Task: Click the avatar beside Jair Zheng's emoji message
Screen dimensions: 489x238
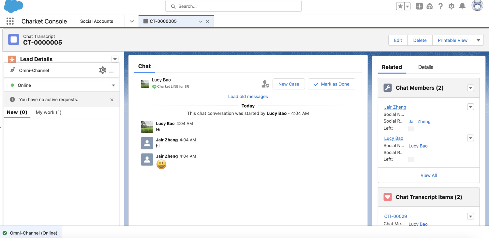Action: pyautogui.click(x=147, y=159)
